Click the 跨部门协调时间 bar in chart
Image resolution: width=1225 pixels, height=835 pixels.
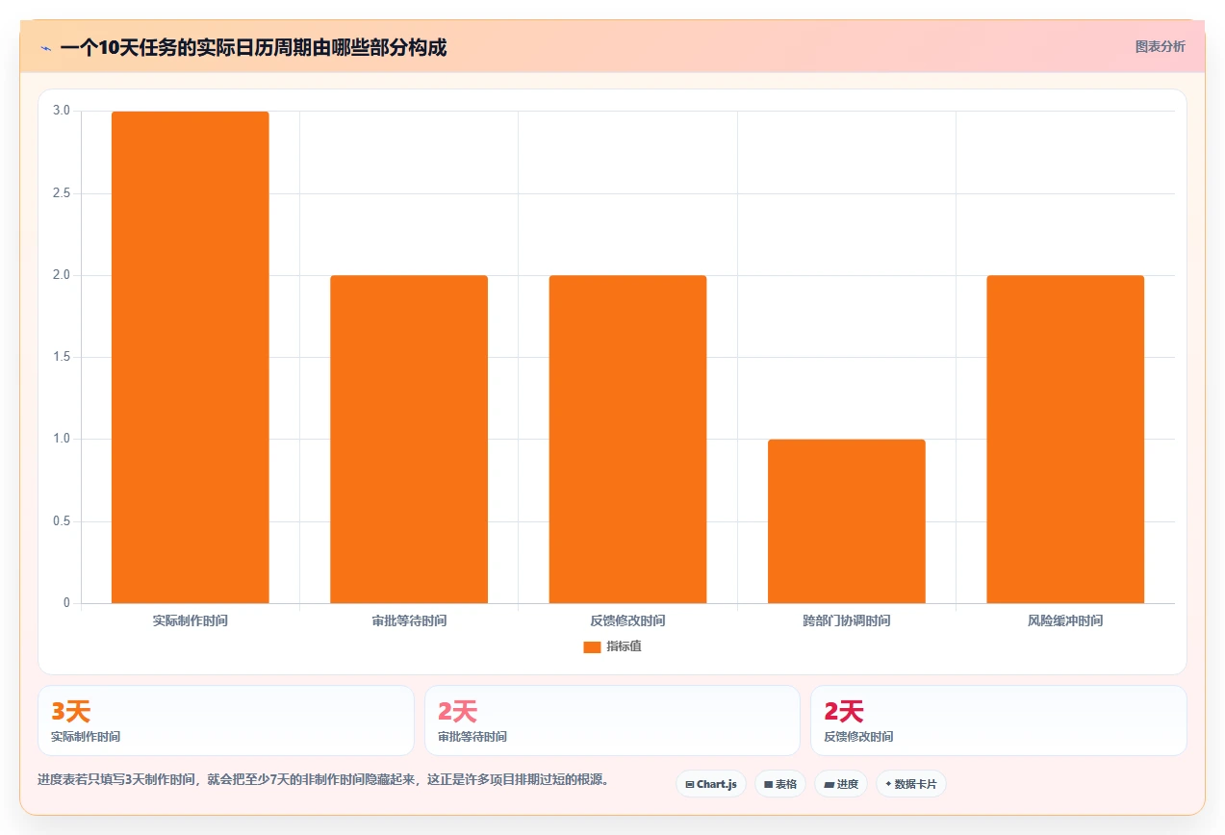tap(847, 521)
